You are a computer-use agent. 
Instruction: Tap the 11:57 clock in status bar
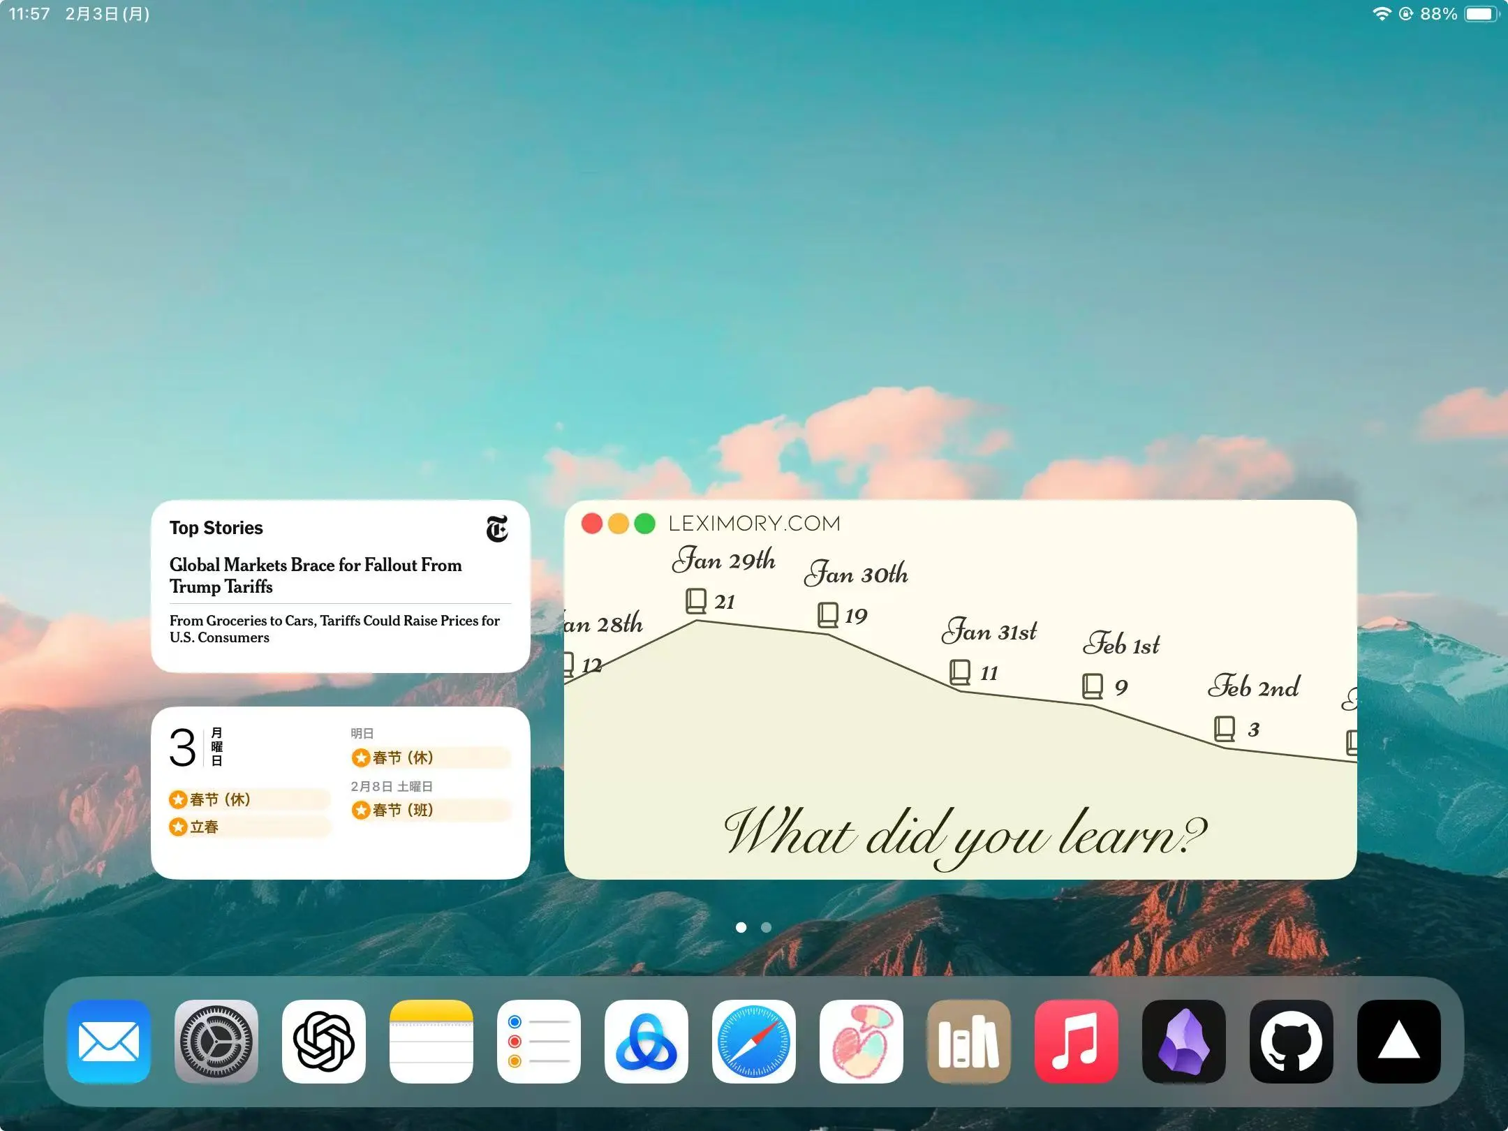29,14
